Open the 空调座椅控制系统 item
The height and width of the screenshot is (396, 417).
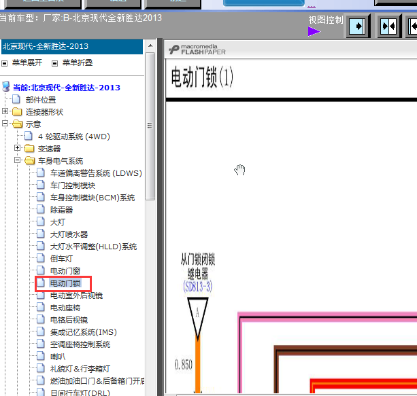click(80, 344)
